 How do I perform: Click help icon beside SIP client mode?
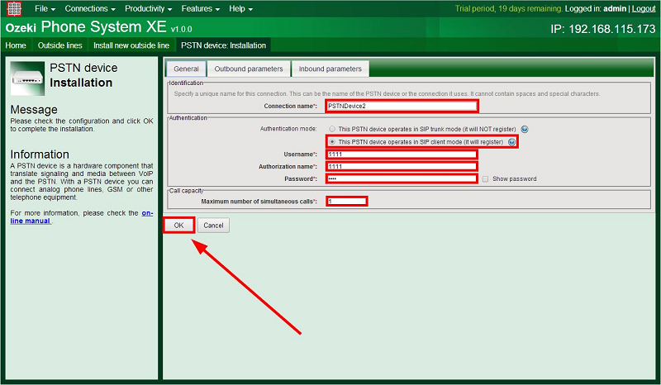(x=511, y=142)
